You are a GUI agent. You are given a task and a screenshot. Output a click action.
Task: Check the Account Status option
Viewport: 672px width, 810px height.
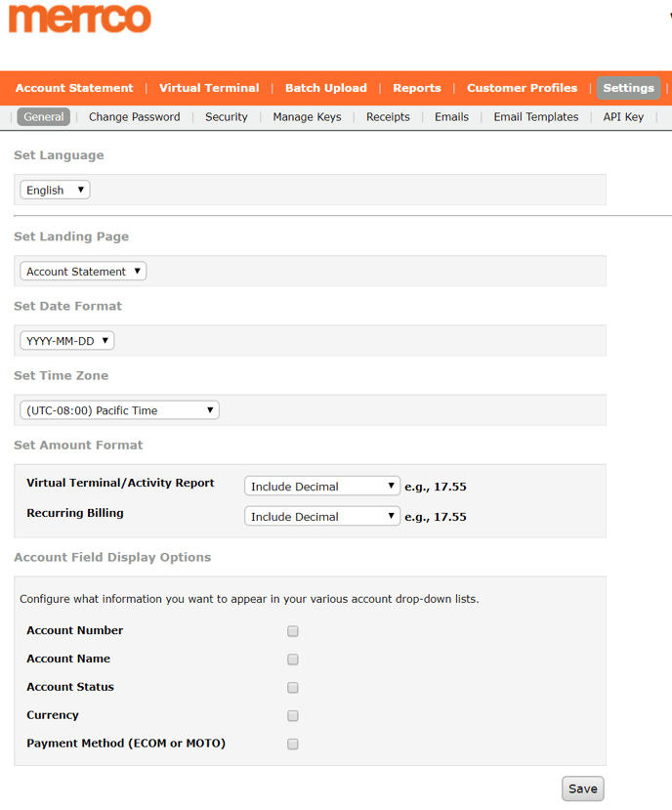click(x=293, y=688)
